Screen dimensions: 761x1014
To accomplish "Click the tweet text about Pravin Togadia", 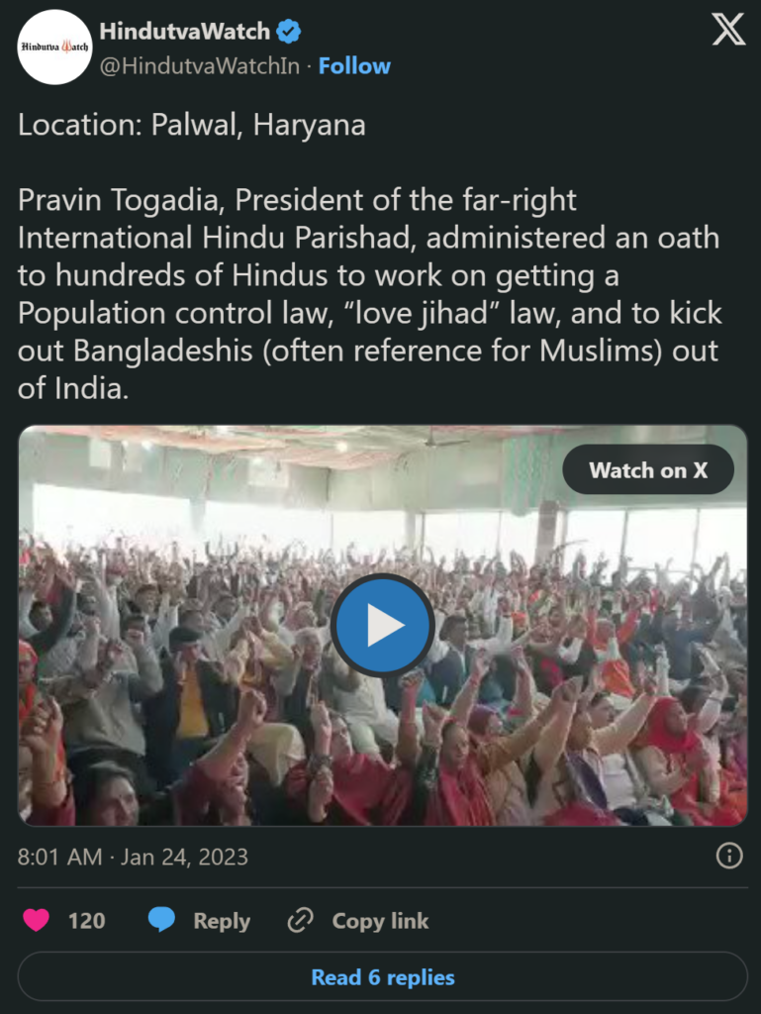I will tap(369, 294).
